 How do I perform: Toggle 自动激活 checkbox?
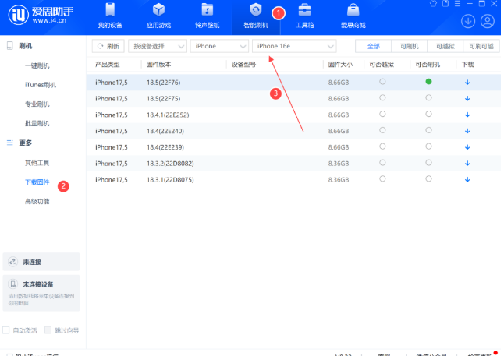(x=5, y=330)
